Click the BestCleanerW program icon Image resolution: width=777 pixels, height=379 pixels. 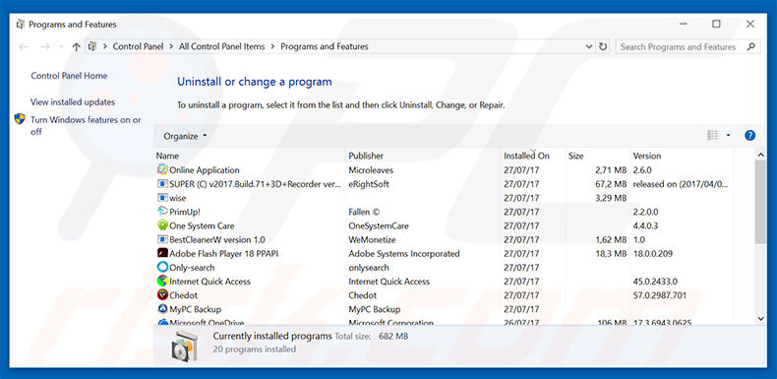coord(162,239)
